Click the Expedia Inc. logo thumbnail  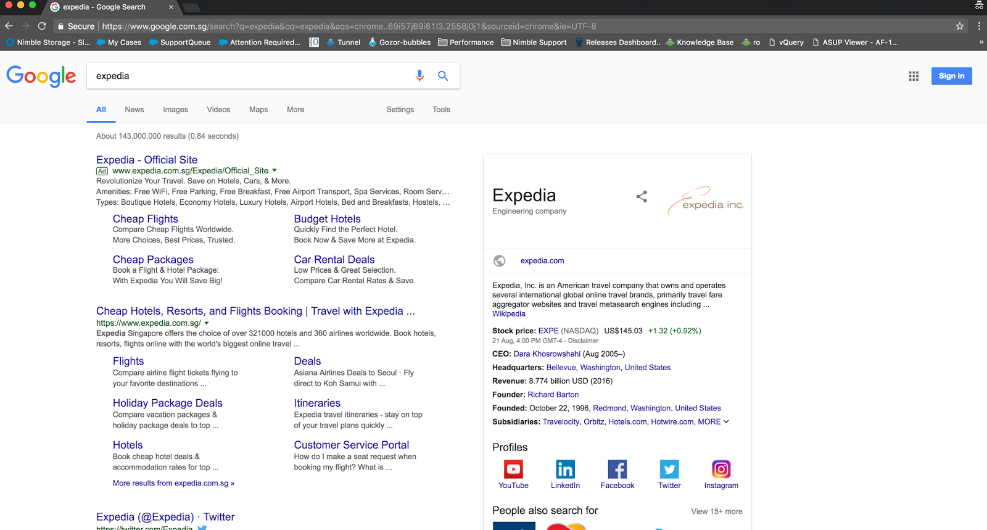(706, 201)
